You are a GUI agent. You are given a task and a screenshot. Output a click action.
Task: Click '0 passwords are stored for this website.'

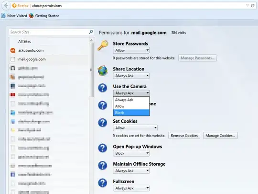pos(144,58)
